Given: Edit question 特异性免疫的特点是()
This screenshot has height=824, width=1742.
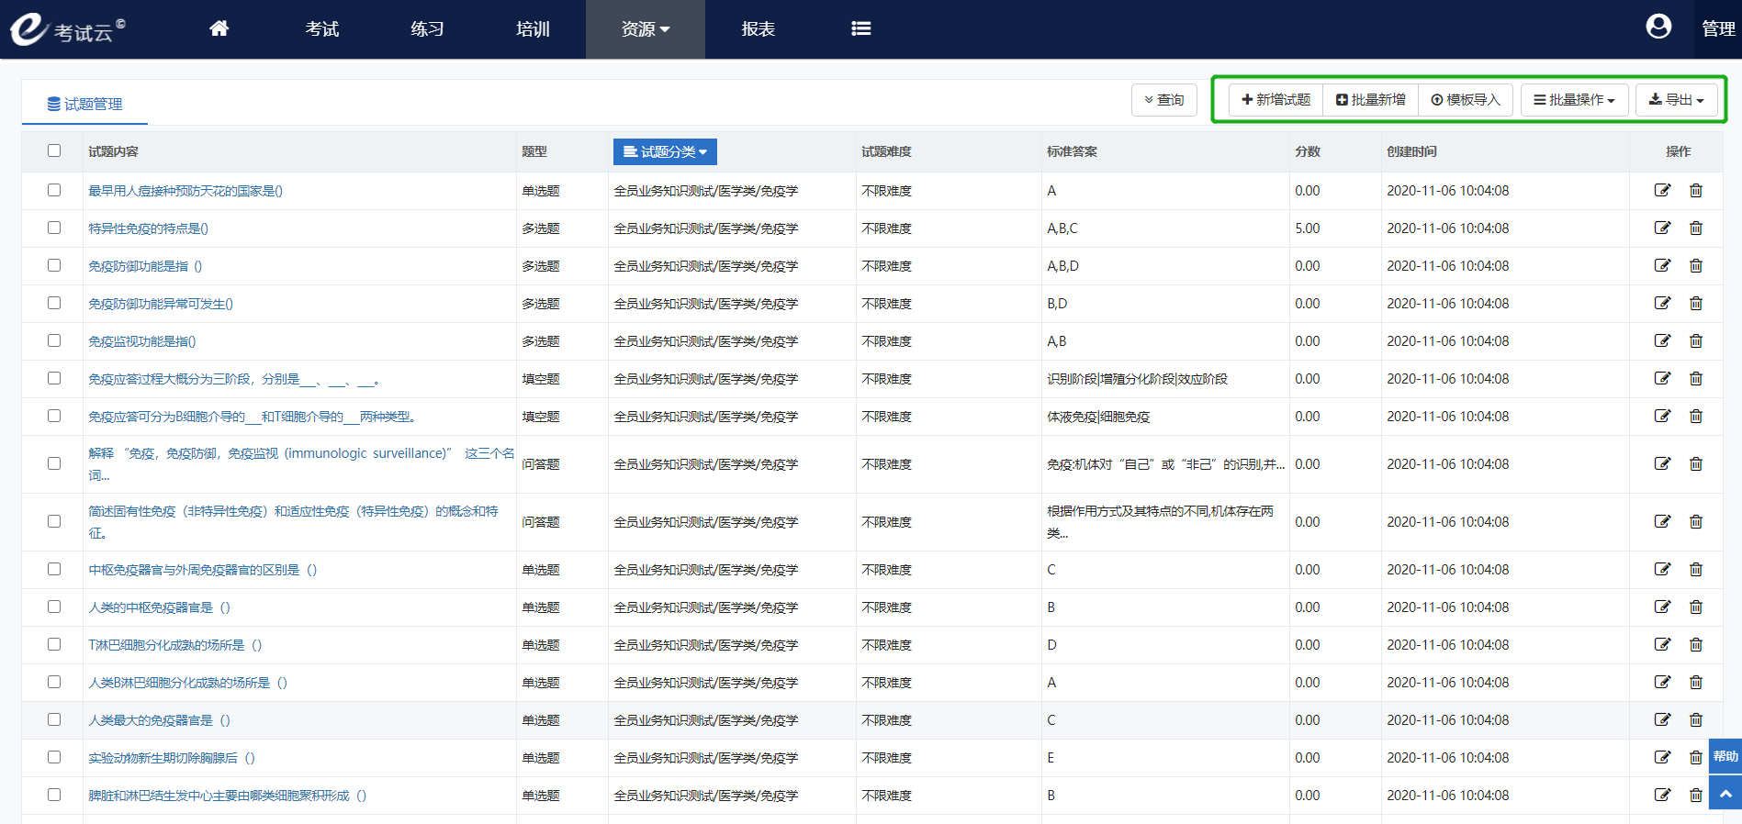Looking at the screenshot, I should (x=1662, y=228).
